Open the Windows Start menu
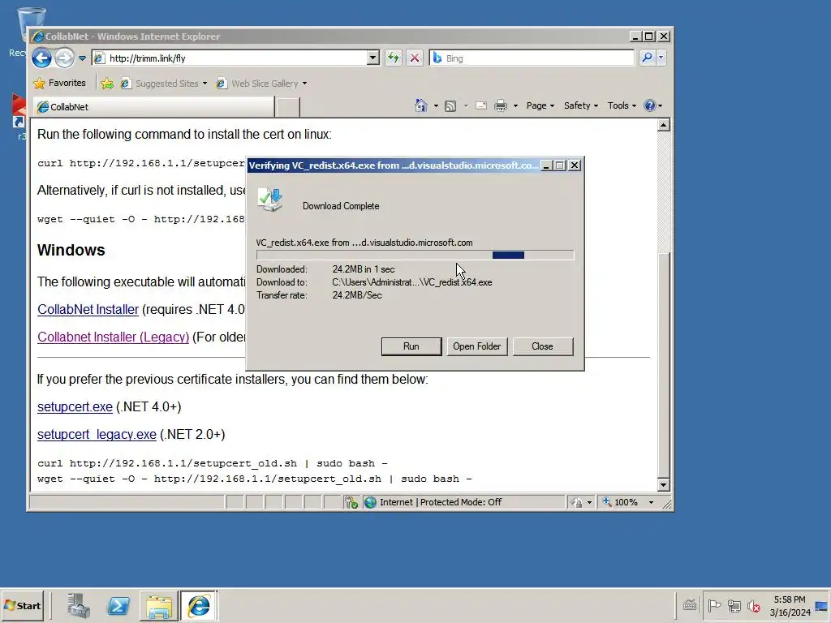The image size is (831, 623). 22,605
